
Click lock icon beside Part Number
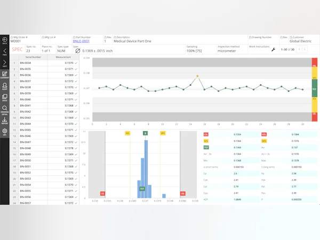[74, 37]
